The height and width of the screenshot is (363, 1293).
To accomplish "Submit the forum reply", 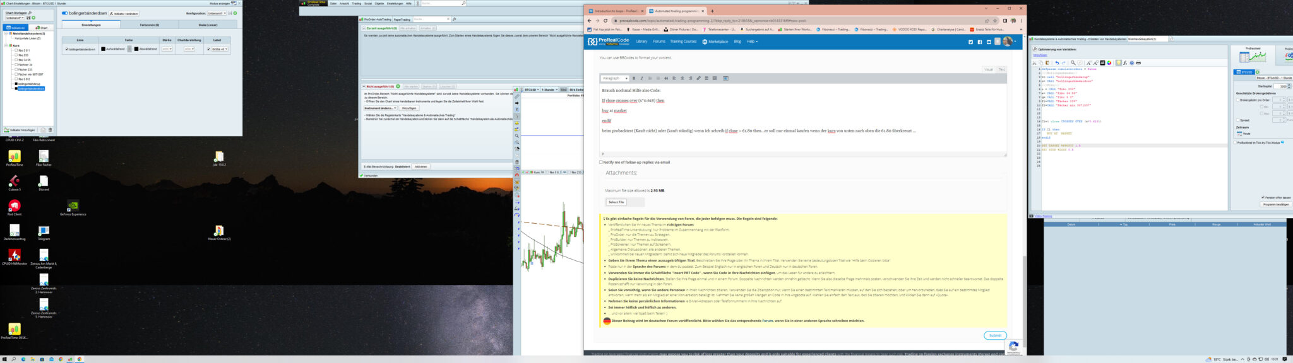I will point(995,335).
